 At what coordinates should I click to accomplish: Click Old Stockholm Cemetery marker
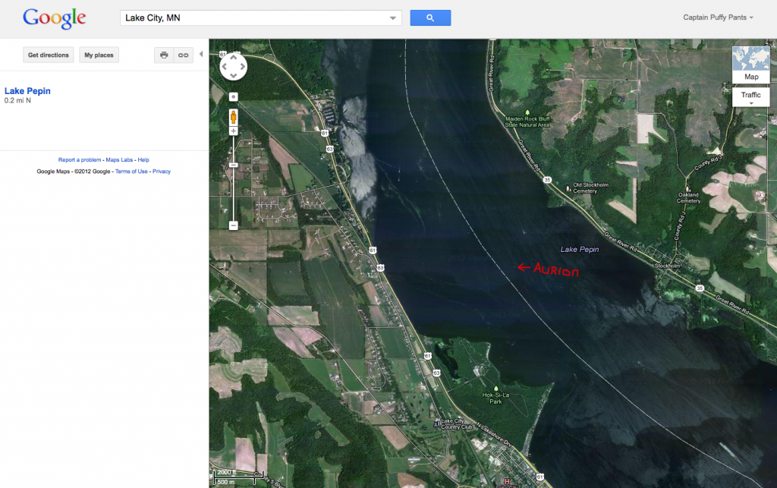568,187
